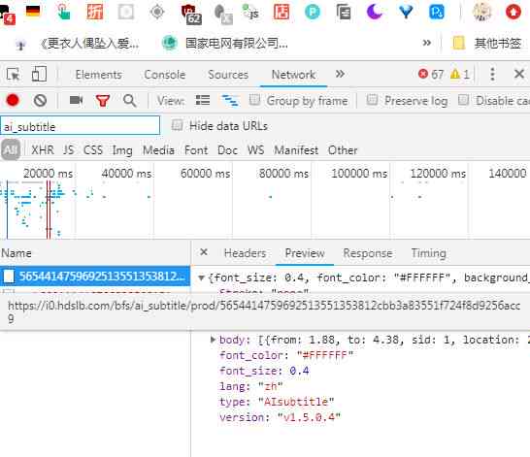The image size is (530, 457).
Task: Expand the body array in preview
Action: coord(213,340)
